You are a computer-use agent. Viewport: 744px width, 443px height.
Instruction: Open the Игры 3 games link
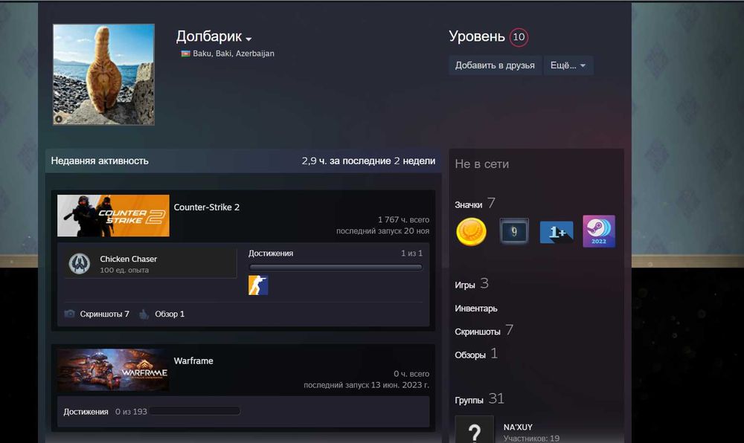coord(472,284)
